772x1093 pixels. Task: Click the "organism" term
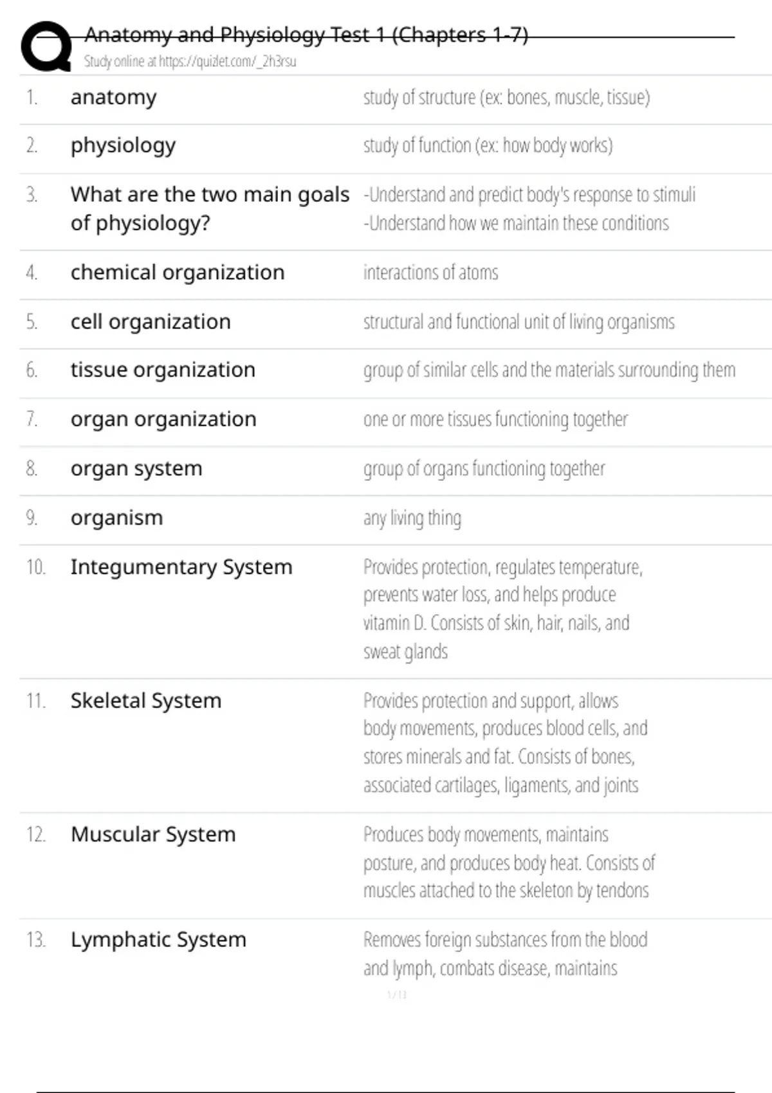point(116,518)
